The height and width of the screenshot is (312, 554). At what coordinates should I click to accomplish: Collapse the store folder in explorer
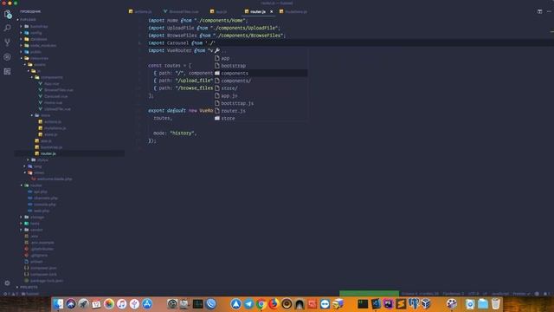click(x=46, y=115)
